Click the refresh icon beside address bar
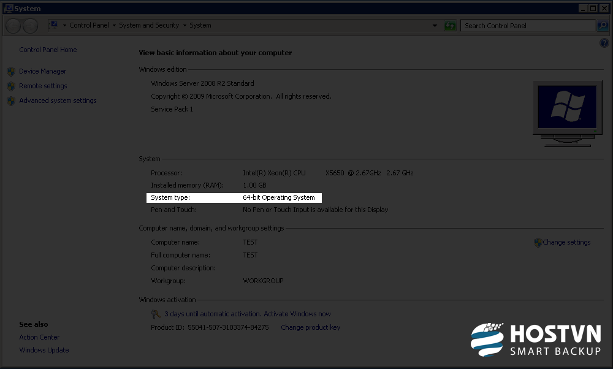 click(x=450, y=26)
